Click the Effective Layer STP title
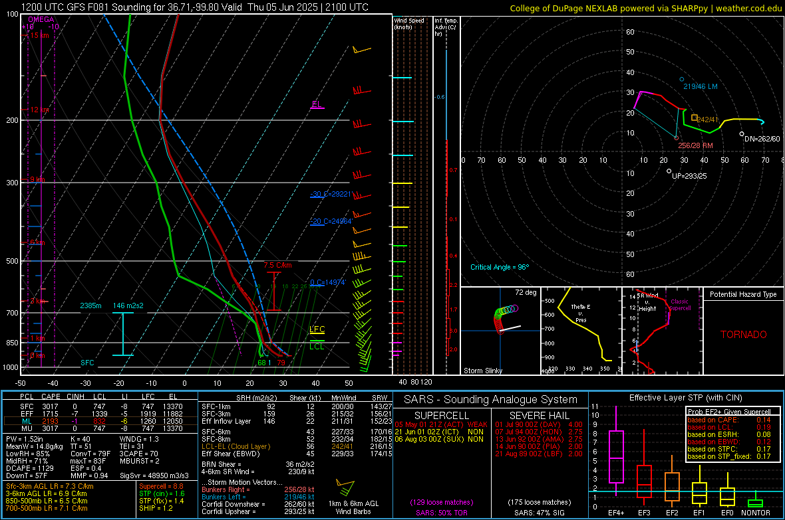 click(685, 398)
